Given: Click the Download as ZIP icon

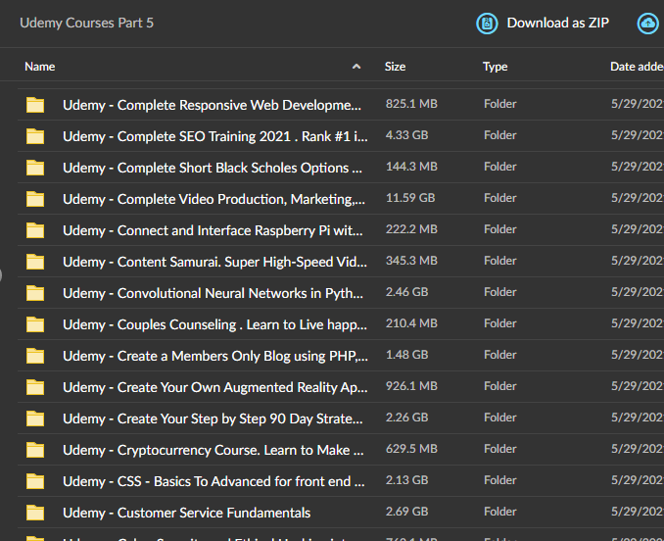Looking at the screenshot, I should coord(487,24).
